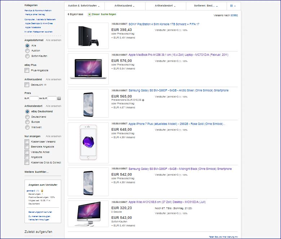
Task: Expand Weitere Suchfilter...
Action: coord(36,172)
